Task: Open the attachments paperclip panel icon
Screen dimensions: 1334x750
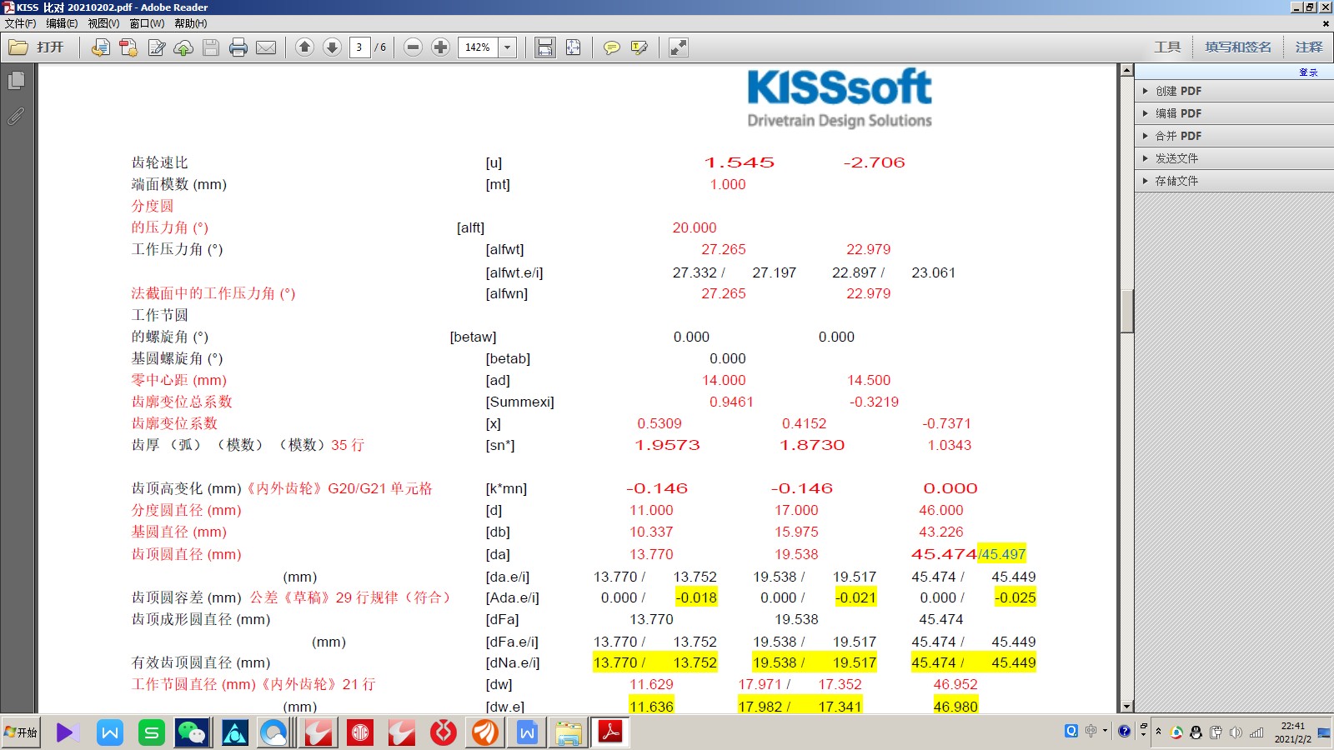Action: (16, 117)
